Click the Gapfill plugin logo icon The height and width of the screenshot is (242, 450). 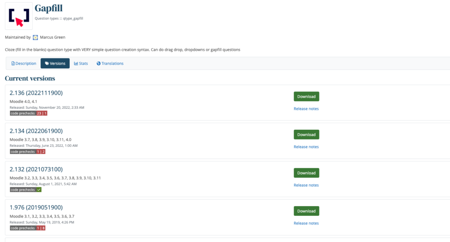coord(18,16)
